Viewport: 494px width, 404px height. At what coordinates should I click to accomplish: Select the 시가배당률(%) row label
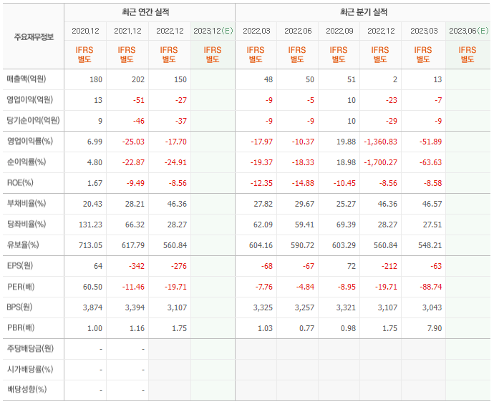pyautogui.click(x=30, y=369)
